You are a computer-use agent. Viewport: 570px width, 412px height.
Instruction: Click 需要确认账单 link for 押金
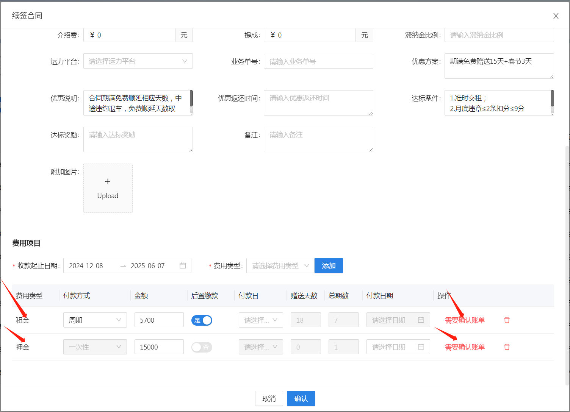[465, 347]
